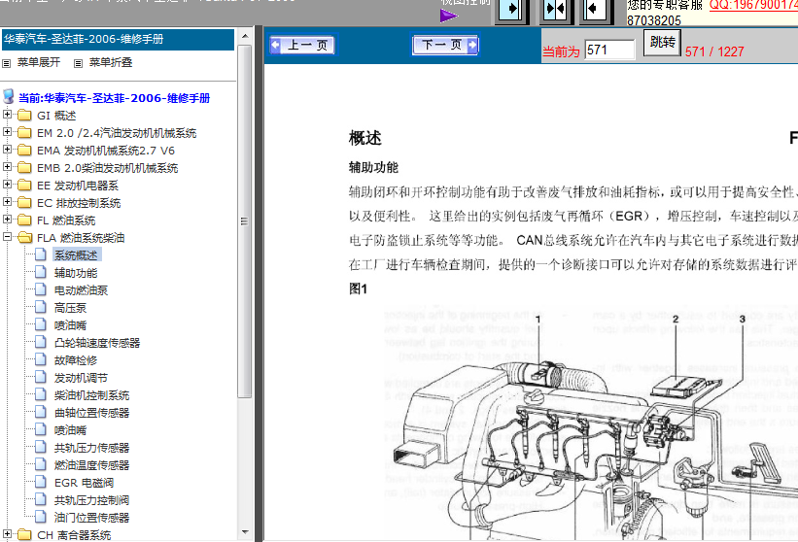Open the 凸轮轴速度传感器 entry

tap(97, 343)
